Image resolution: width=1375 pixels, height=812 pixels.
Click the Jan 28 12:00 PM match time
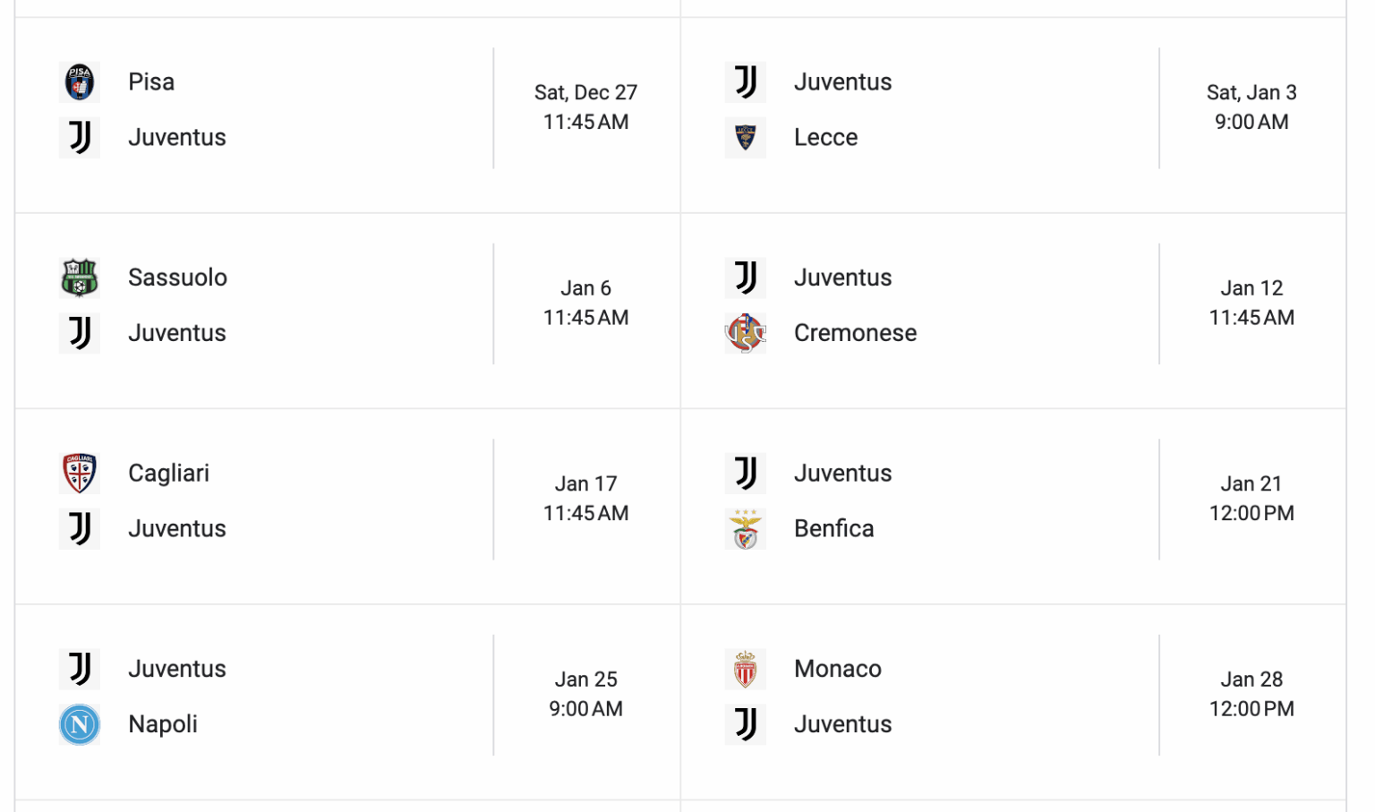point(1251,694)
